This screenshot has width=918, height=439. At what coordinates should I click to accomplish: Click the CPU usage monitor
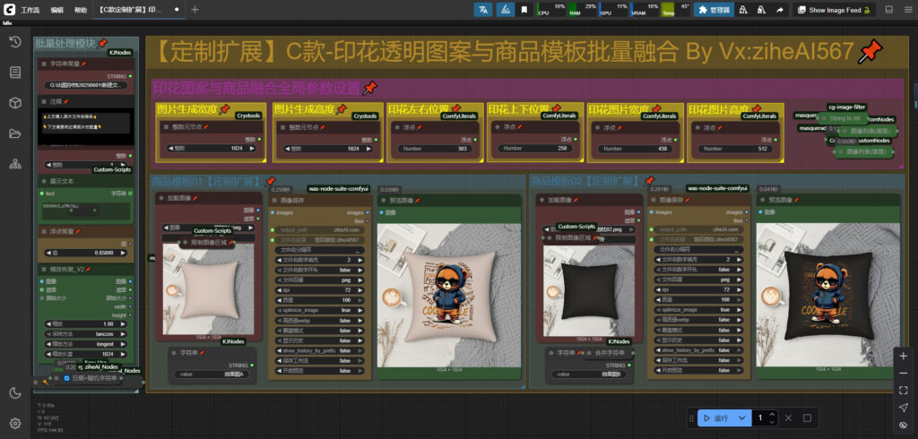pyautogui.click(x=551, y=9)
